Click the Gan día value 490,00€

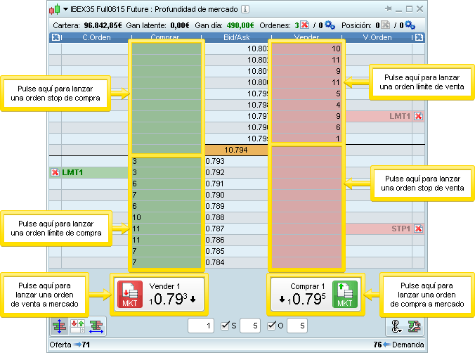[x=240, y=25]
